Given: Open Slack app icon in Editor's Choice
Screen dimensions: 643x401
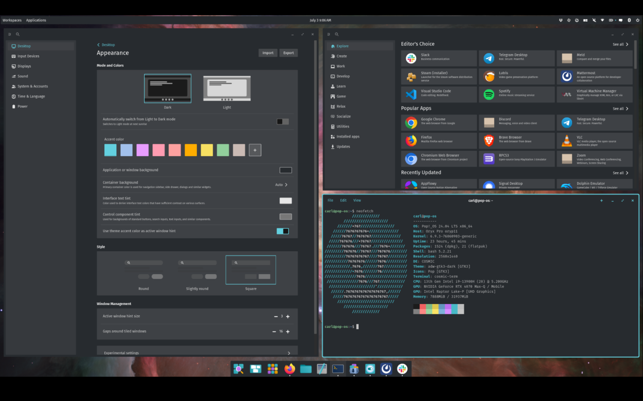Looking at the screenshot, I should pyautogui.click(x=411, y=58).
